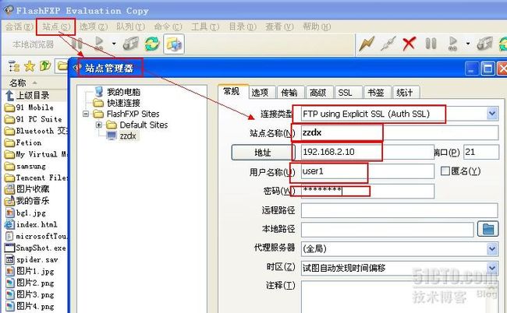This screenshot has height=313, width=507.
Task: Click the go-up-folder green arrow icon
Action: [x=45, y=66]
